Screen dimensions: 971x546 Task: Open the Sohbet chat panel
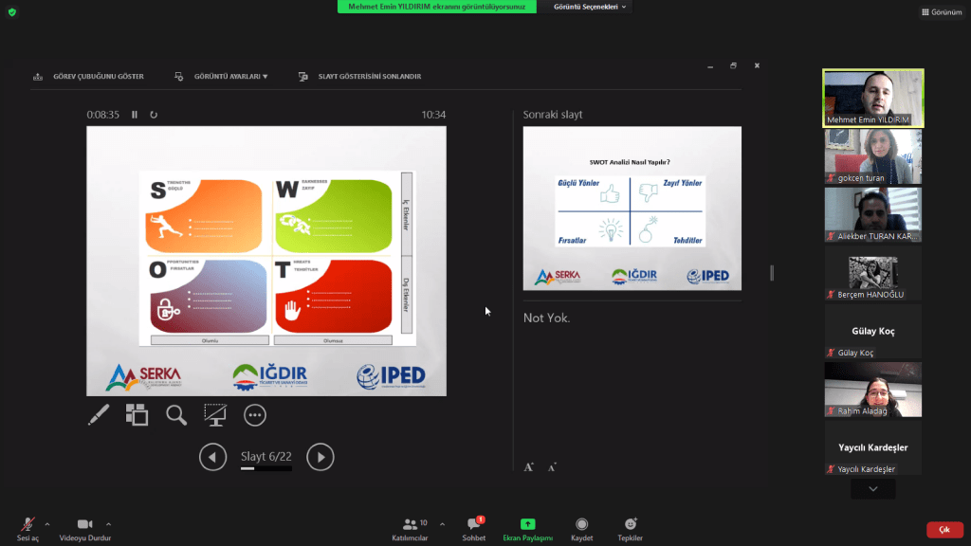tap(474, 528)
